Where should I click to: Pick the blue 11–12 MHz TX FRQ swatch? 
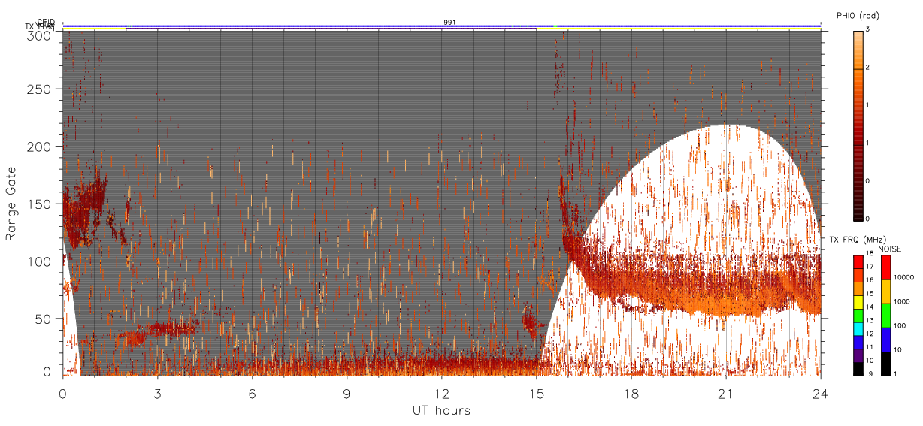pos(858,341)
